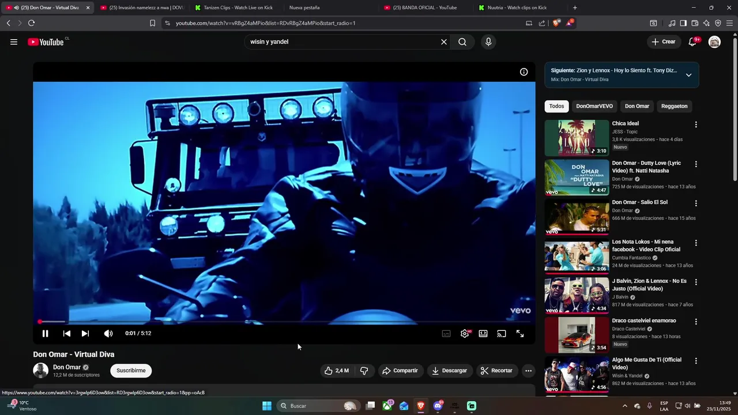Toggle browser sidebar panel icon
This screenshot has width=738, height=415.
pyautogui.click(x=683, y=23)
